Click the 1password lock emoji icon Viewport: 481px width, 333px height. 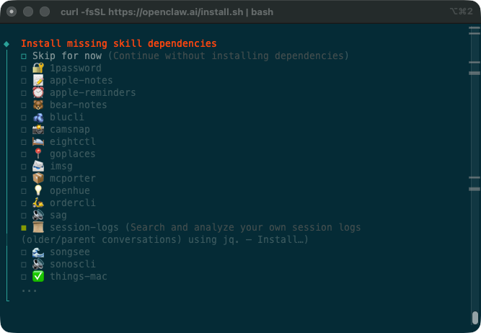pos(38,68)
